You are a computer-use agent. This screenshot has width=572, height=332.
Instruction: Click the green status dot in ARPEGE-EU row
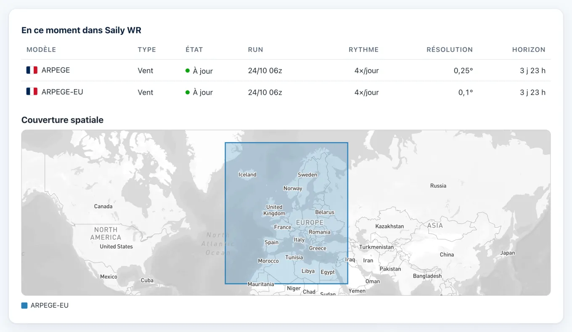[x=188, y=92]
